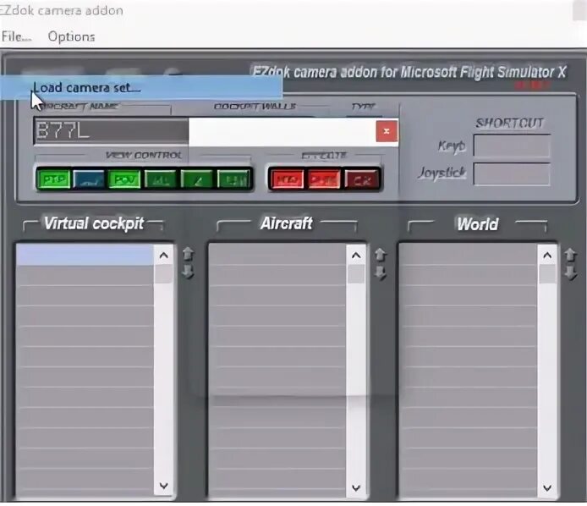Toggle the first bright red effects button
The width and height of the screenshot is (587, 506).
coord(287,179)
